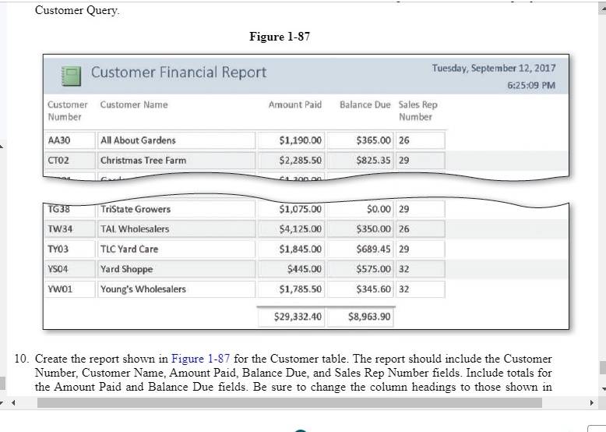606x432 pixels.
Task: Select customer number YW01 cell
Action: [x=70, y=289]
